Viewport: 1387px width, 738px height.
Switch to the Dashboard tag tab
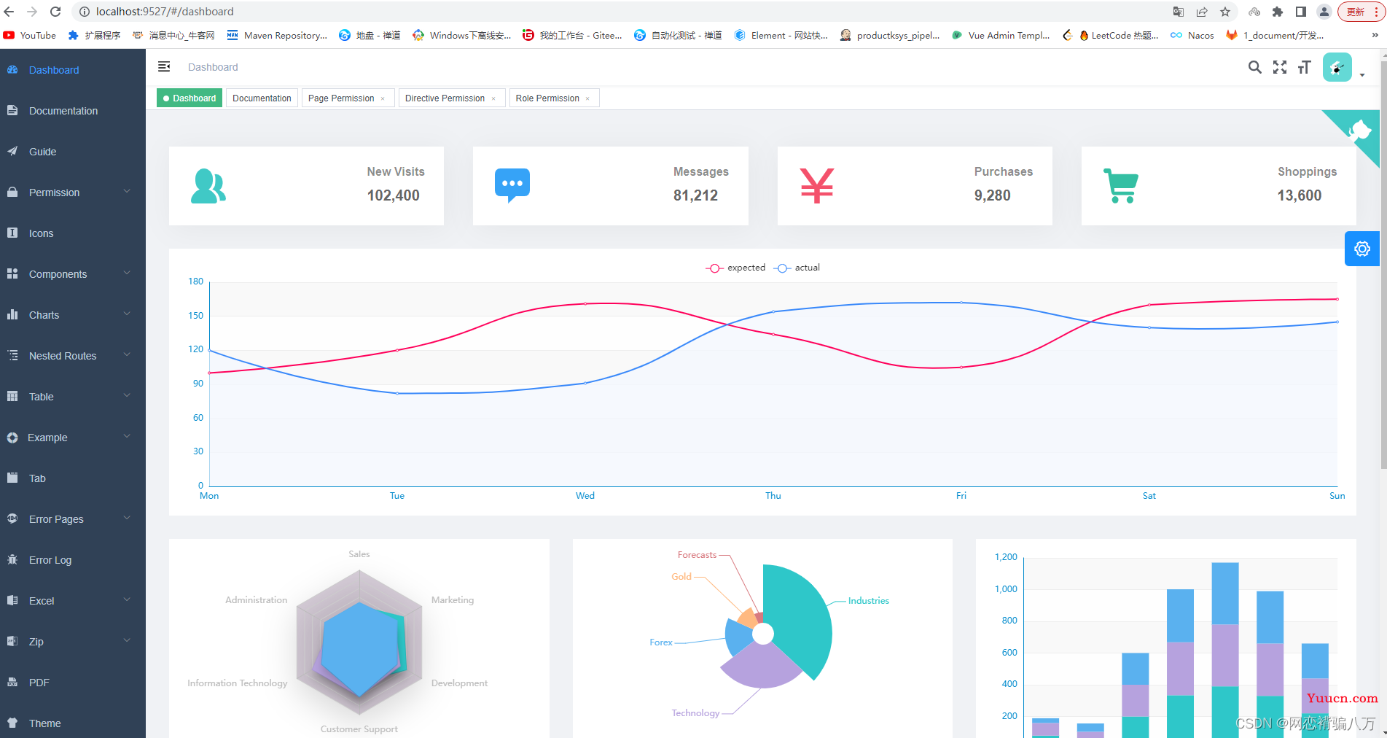190,98
